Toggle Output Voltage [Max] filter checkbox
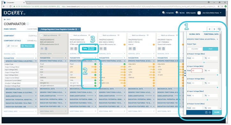Image resolution: width=231 pixels, height=125 pixels. point(188,54)
